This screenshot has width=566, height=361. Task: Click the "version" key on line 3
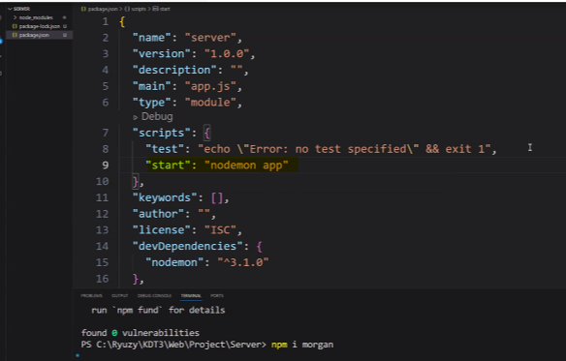(x=161, y=54)
